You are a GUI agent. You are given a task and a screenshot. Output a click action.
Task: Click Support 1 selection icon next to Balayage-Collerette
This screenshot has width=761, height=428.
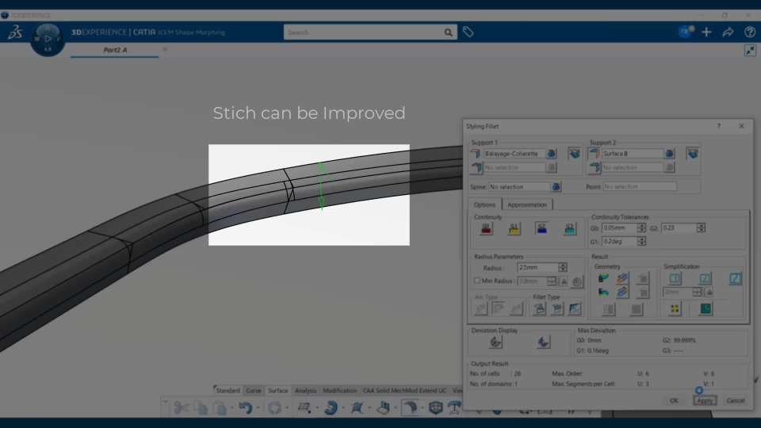(x=552, y=153)
